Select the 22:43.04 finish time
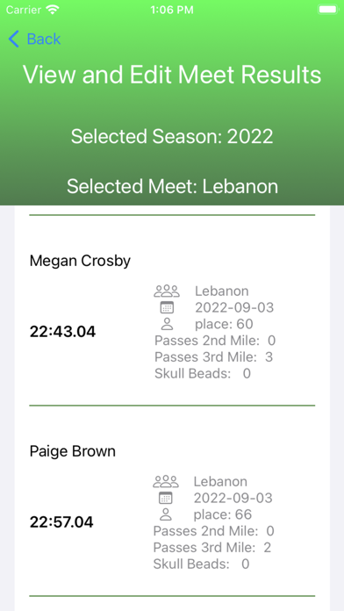Viewport: 344px width, 611px height. click(x=62, y=332)
